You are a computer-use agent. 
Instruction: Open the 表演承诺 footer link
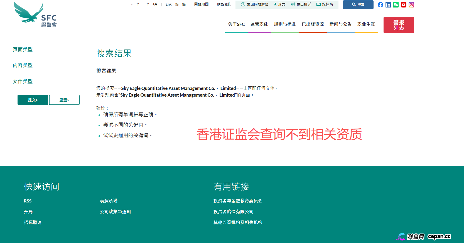tap(109, 201)
